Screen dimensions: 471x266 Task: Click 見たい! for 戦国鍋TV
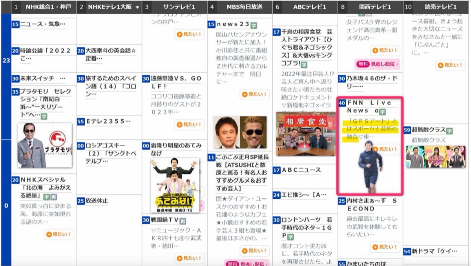(190, 258)
